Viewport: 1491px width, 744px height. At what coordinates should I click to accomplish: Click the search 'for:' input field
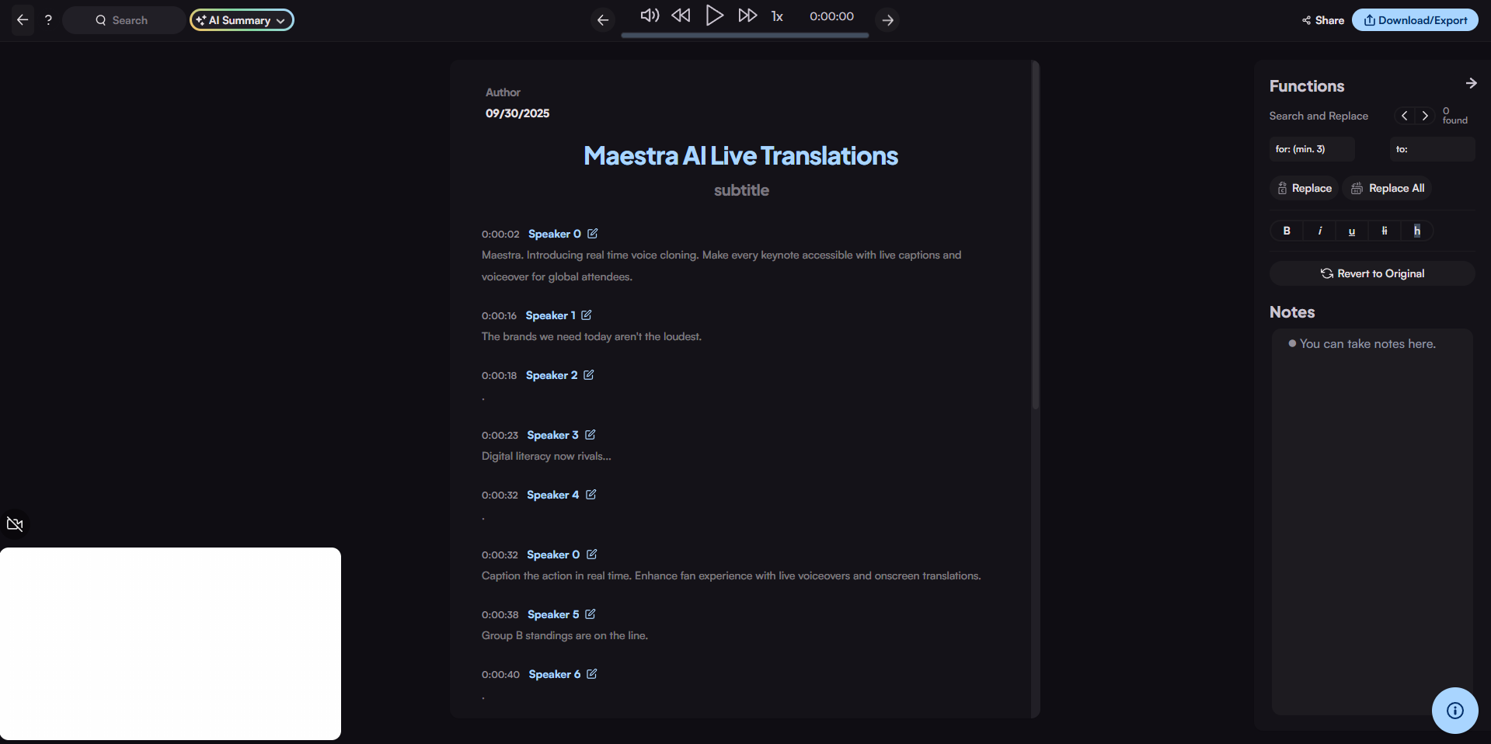(x=1312, y=149)
